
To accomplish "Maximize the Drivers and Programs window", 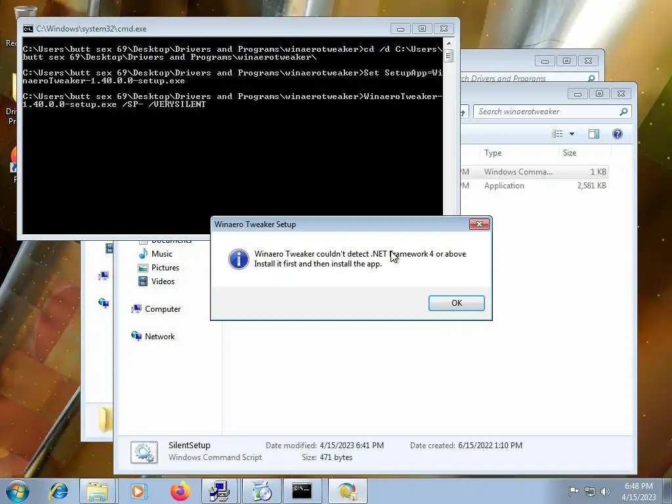I will click(566, 61).
